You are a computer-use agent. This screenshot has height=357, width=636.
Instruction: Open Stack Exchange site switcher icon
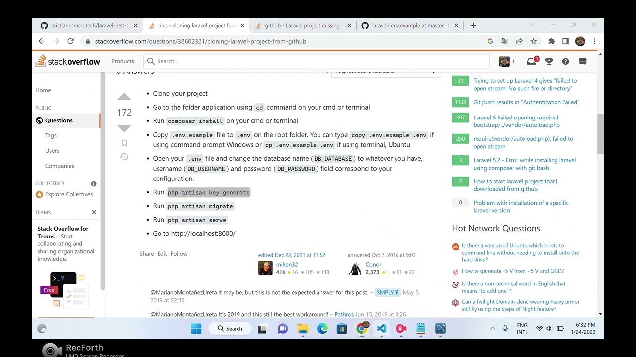(x=583, y=61)
